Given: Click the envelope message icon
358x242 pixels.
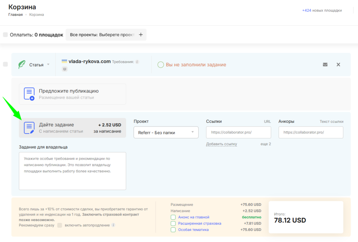Looking at the screenshot, I should pyautogui.click(x=325, y=65).
